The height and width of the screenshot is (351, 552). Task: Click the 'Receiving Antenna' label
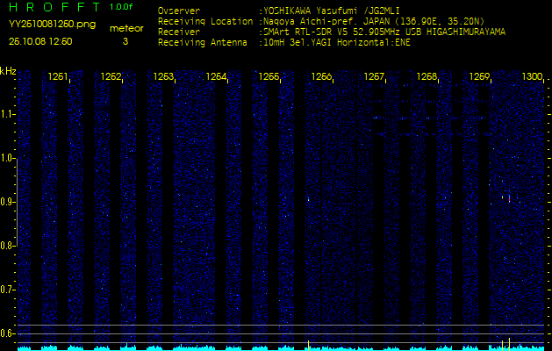pyautogui.click(x=203, y=43)
